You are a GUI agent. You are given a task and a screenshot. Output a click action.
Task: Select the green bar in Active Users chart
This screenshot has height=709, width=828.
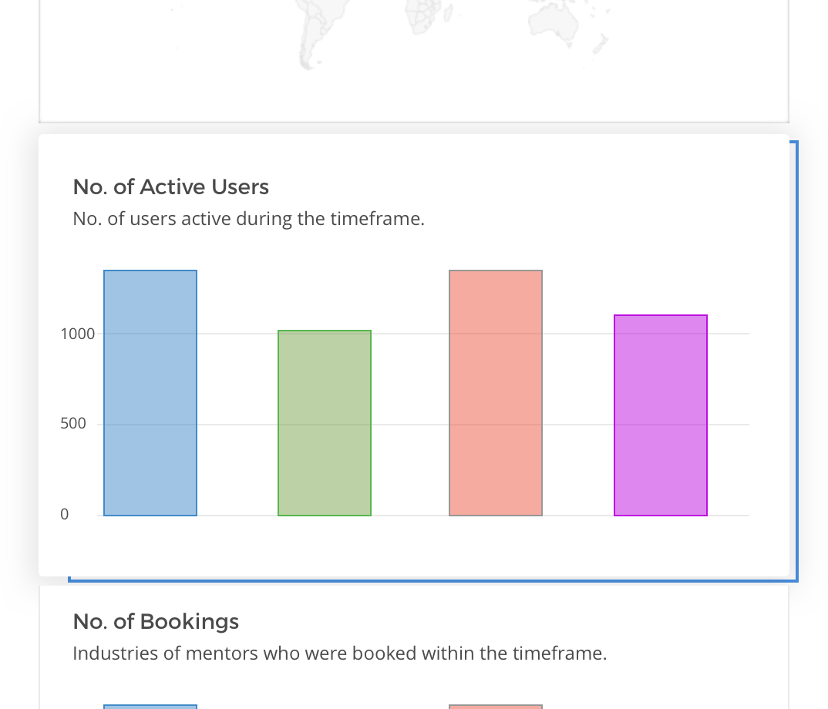click(325, 423)
